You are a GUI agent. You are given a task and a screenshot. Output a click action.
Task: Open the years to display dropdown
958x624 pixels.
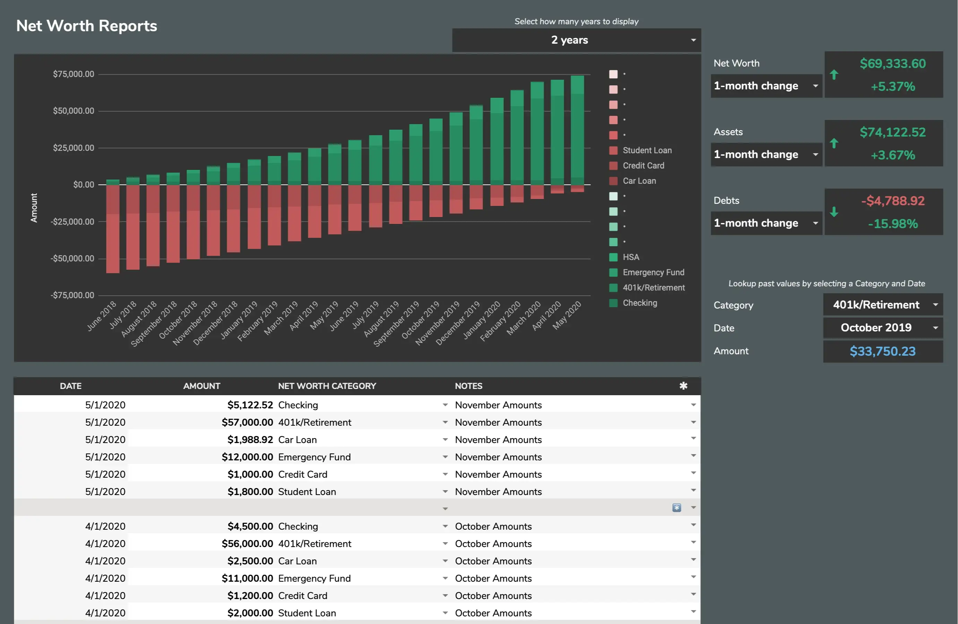tap(576, 40)
